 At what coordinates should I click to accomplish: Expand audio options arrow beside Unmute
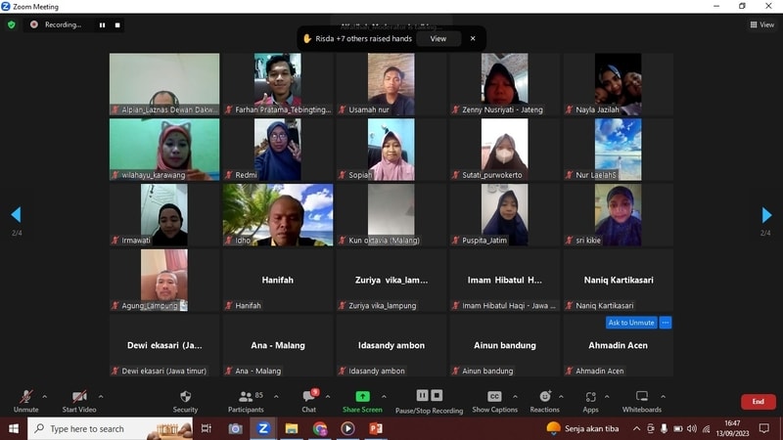44,397
